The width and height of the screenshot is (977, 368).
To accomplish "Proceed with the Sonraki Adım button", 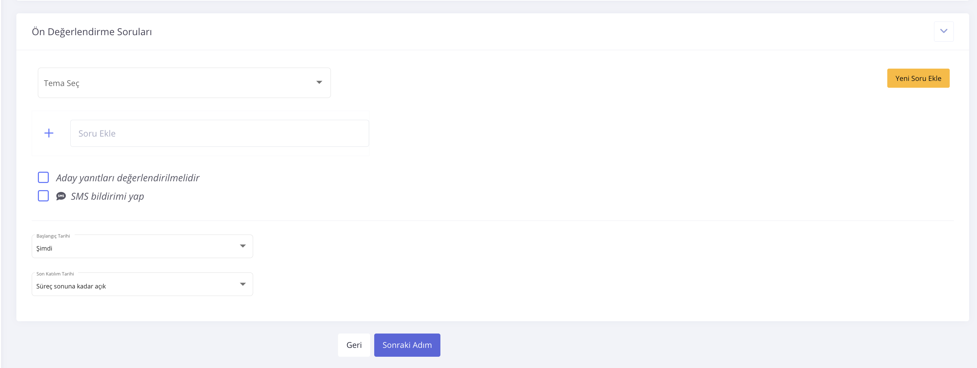I will click(407, 345).
